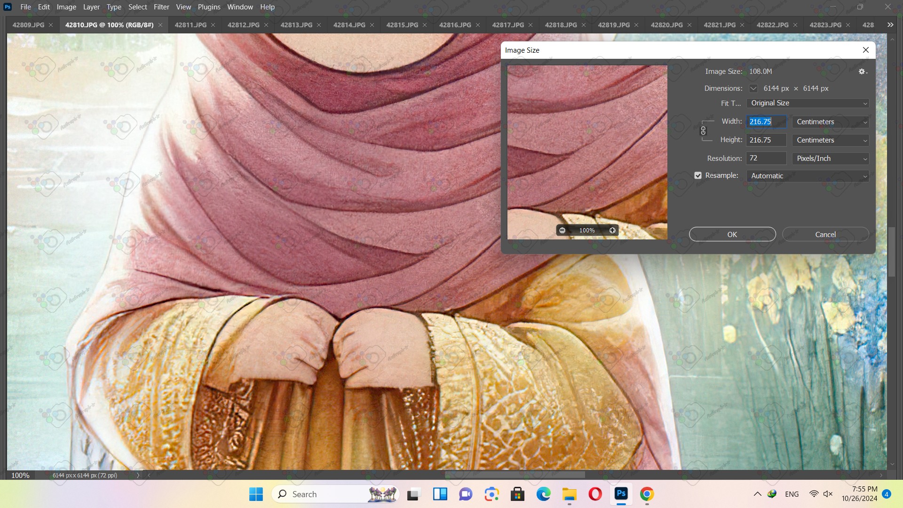The image size is (903, 508).
Task: Switch to the 42815.JPG tab
Action: (x=402, y=25)
